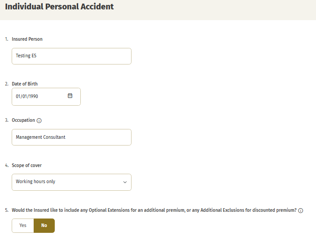Click the Scope of cover label
Image resolution: width=316 pixels, height=240 pixels.
26,165
